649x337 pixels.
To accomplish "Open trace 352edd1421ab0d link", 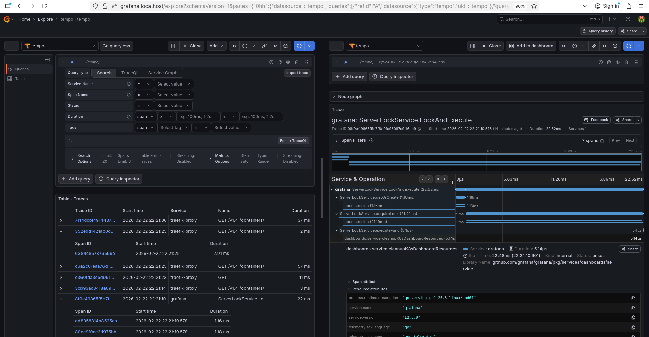I will click(x=95, y=231).
